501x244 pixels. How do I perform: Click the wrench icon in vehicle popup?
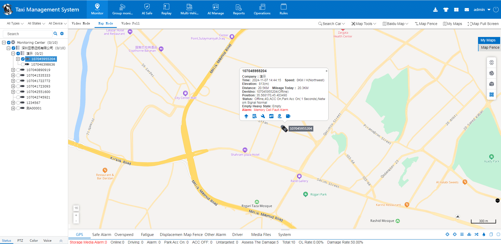pyautogui.click(x=263, y=116)
